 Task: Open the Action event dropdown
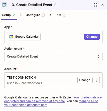point(53,57)
